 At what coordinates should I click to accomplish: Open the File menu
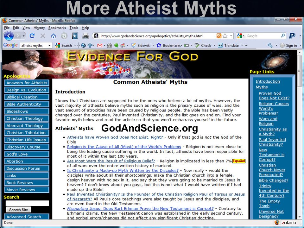(x=7, y=28)
